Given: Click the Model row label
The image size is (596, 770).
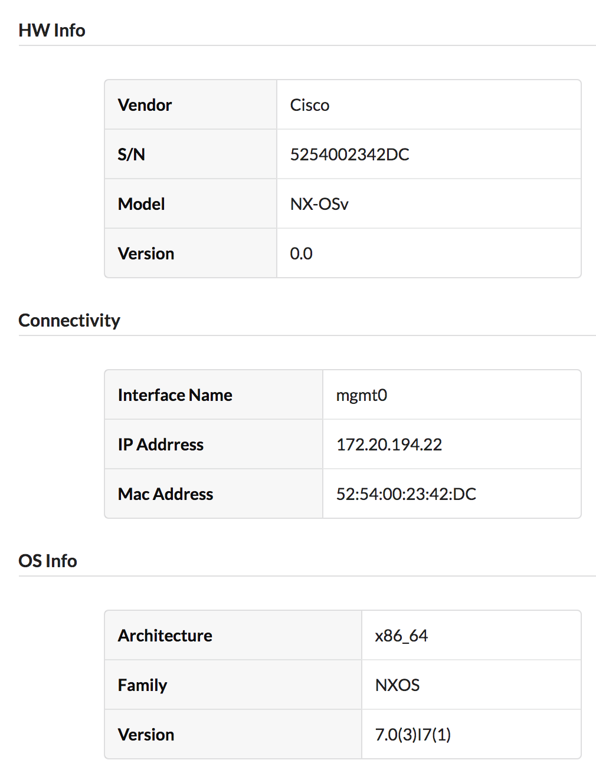Looking at the screenshot, I should click(141, 205).
